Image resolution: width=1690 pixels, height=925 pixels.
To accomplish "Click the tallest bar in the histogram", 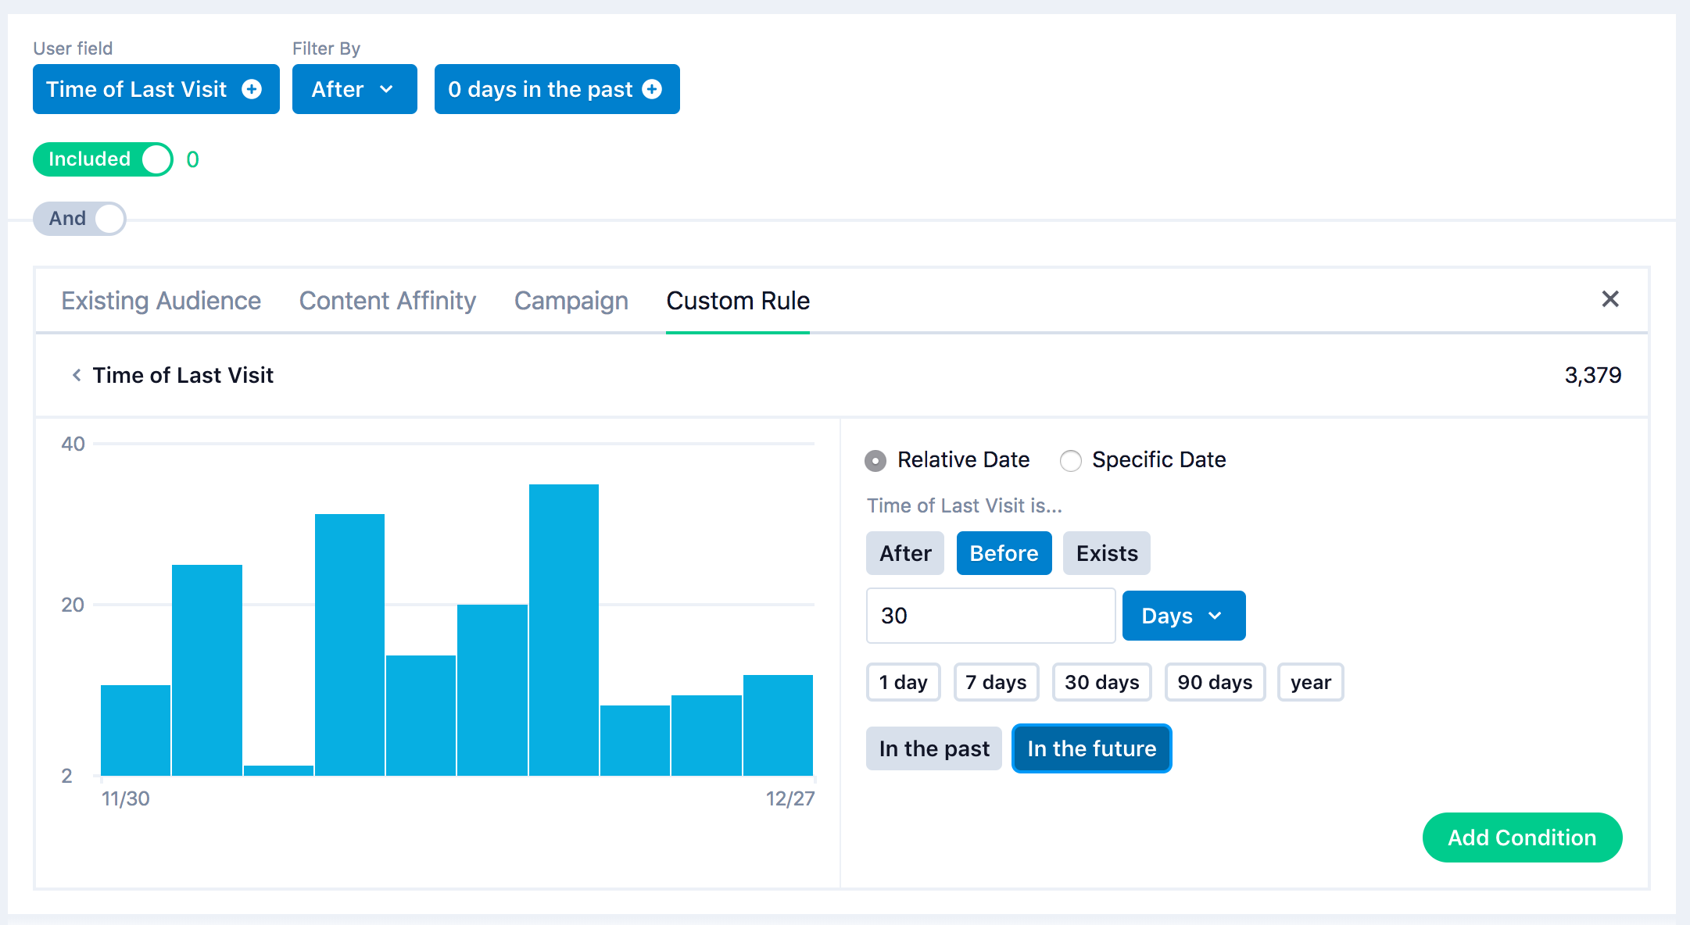I will (x=564, y=629).
